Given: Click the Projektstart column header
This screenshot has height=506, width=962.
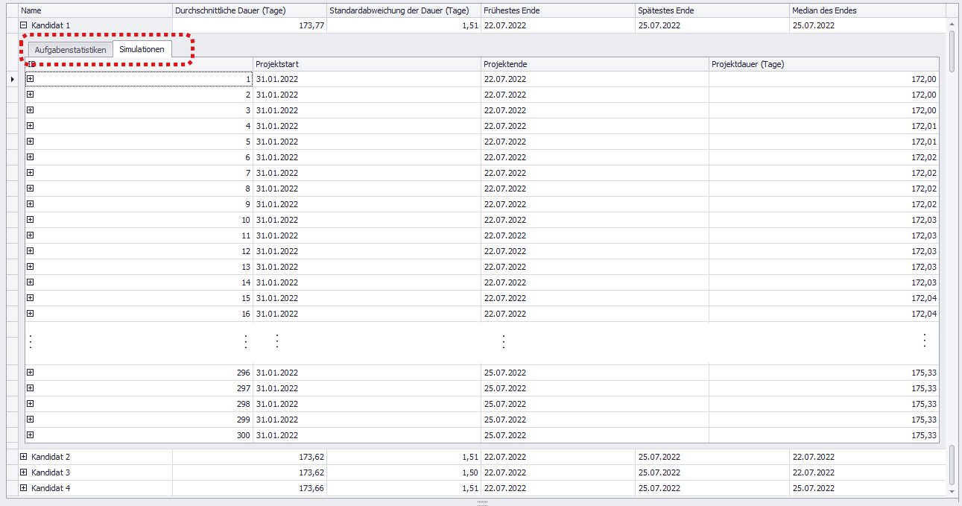Looking at the screenshot, I should (367, 65).
